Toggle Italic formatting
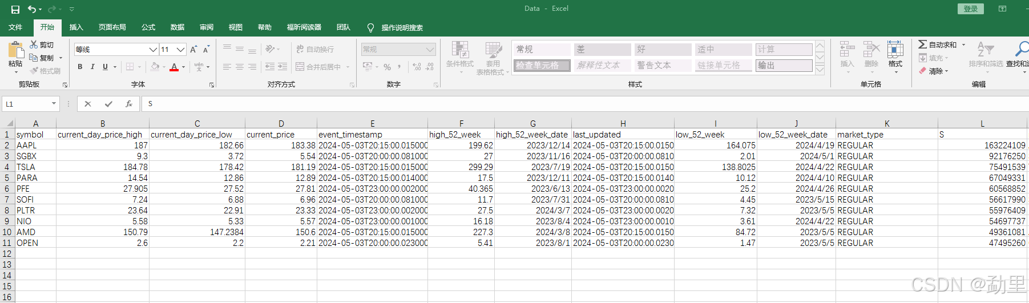This screenshot has height=303, width=1029. (92, 67)
